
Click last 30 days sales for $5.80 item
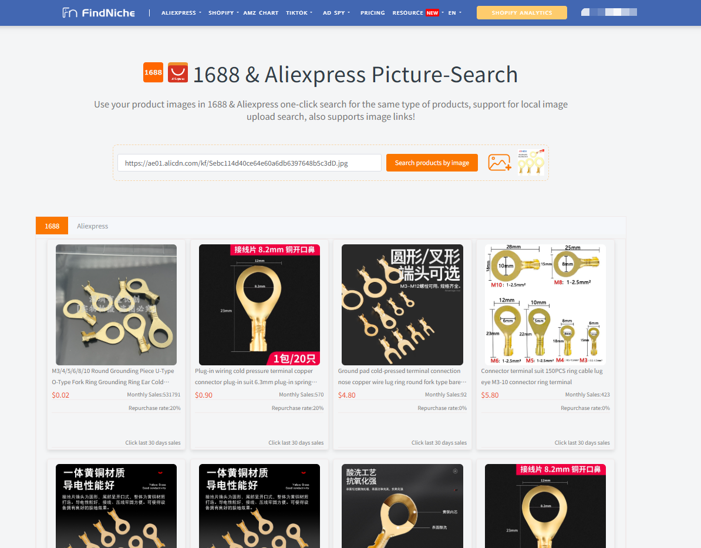click(582, 442)
